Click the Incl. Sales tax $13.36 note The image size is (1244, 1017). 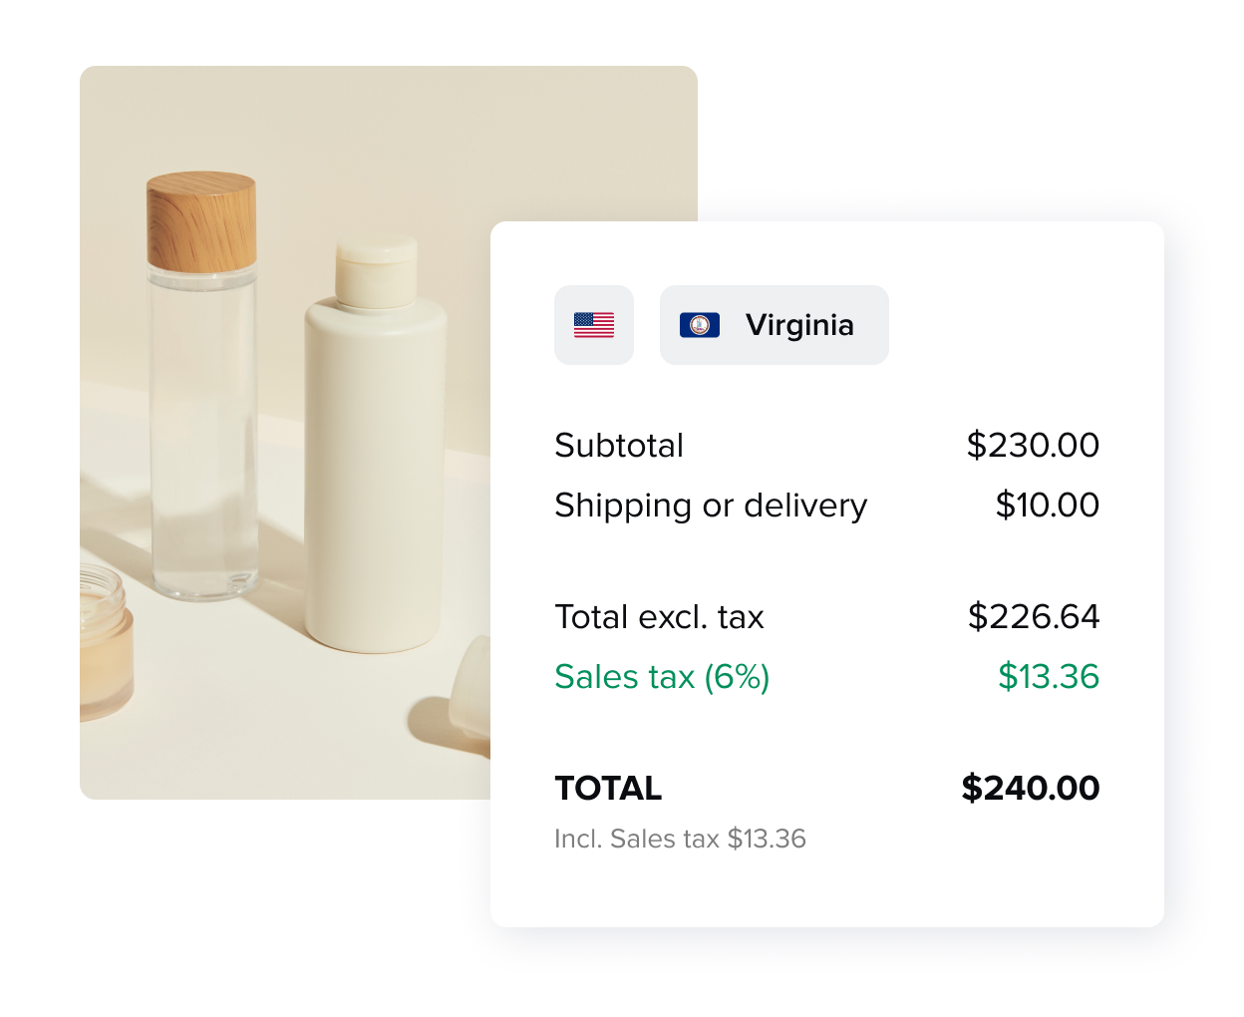click(x=680, y=839)
